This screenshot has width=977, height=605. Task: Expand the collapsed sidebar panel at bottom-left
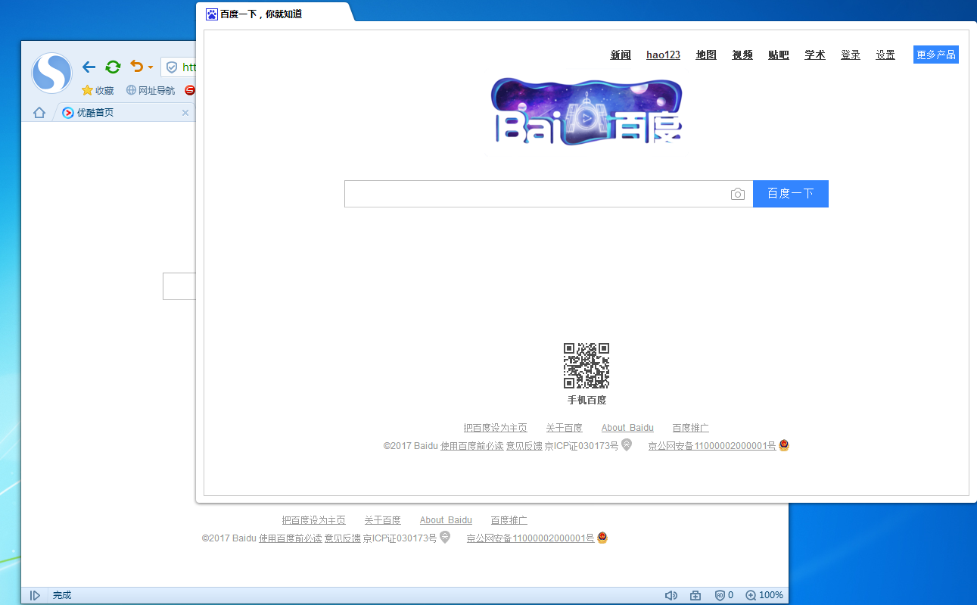coord(35,594)
